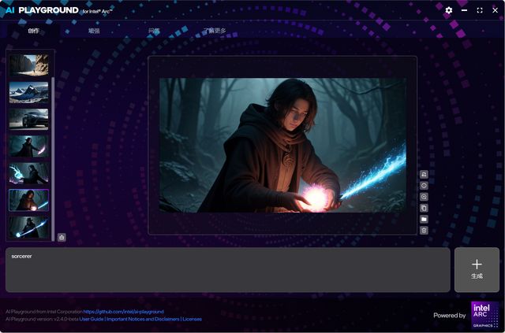Switch to the 问答 tab
Viewport: 505px width, 333px height.
[x=155, y=31]
